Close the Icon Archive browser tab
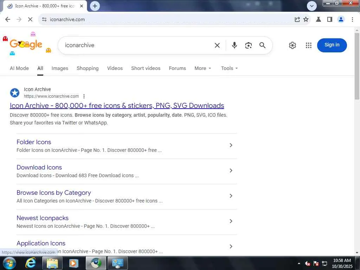Viewport: 360px width, 270px height. (82, 6)
